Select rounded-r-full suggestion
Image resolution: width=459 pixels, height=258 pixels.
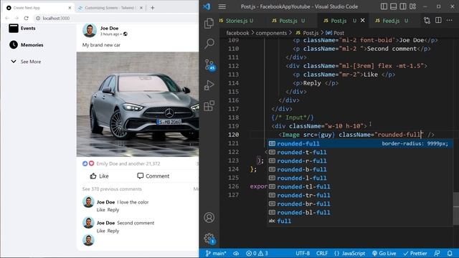(x=360, y=161)
